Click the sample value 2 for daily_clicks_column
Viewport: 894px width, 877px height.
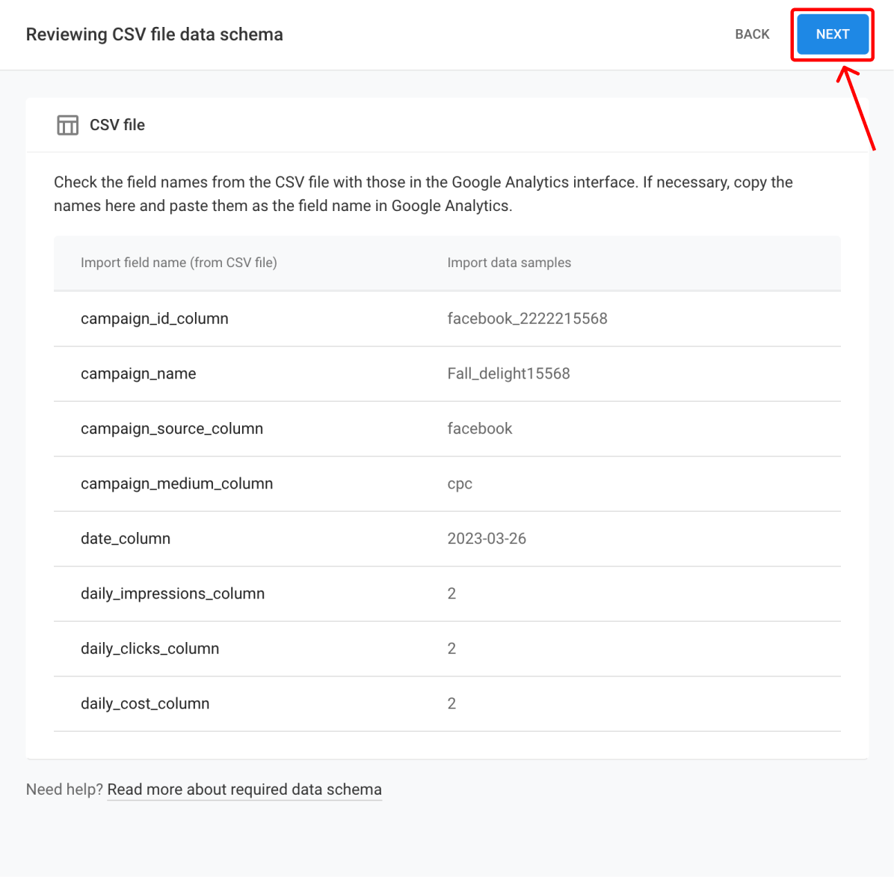click(451, 649)
